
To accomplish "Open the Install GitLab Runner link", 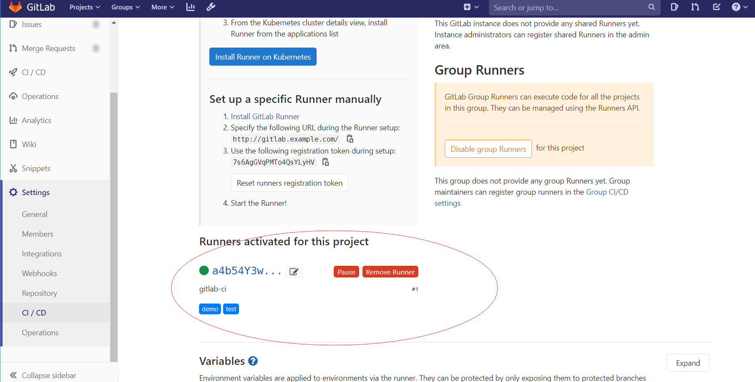I will point(265,117).
